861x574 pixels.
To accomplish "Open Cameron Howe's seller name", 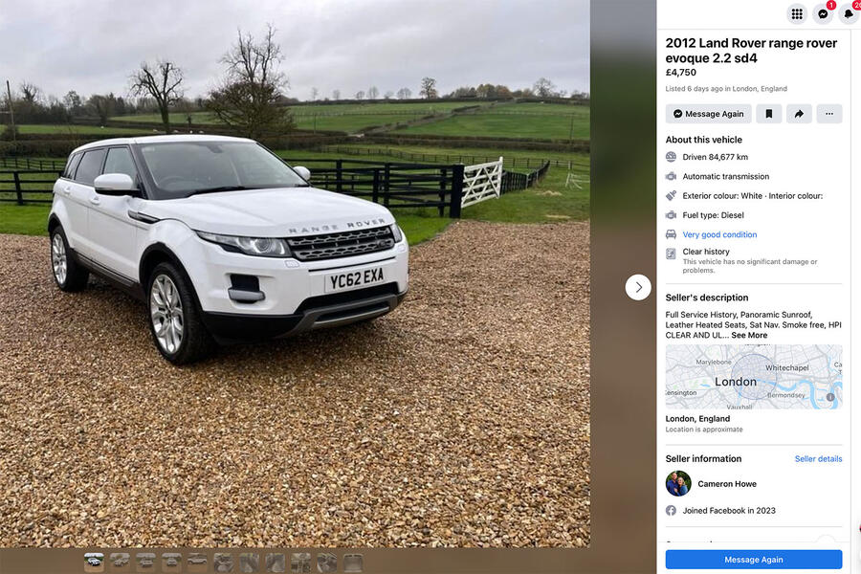I will [727, 484].
